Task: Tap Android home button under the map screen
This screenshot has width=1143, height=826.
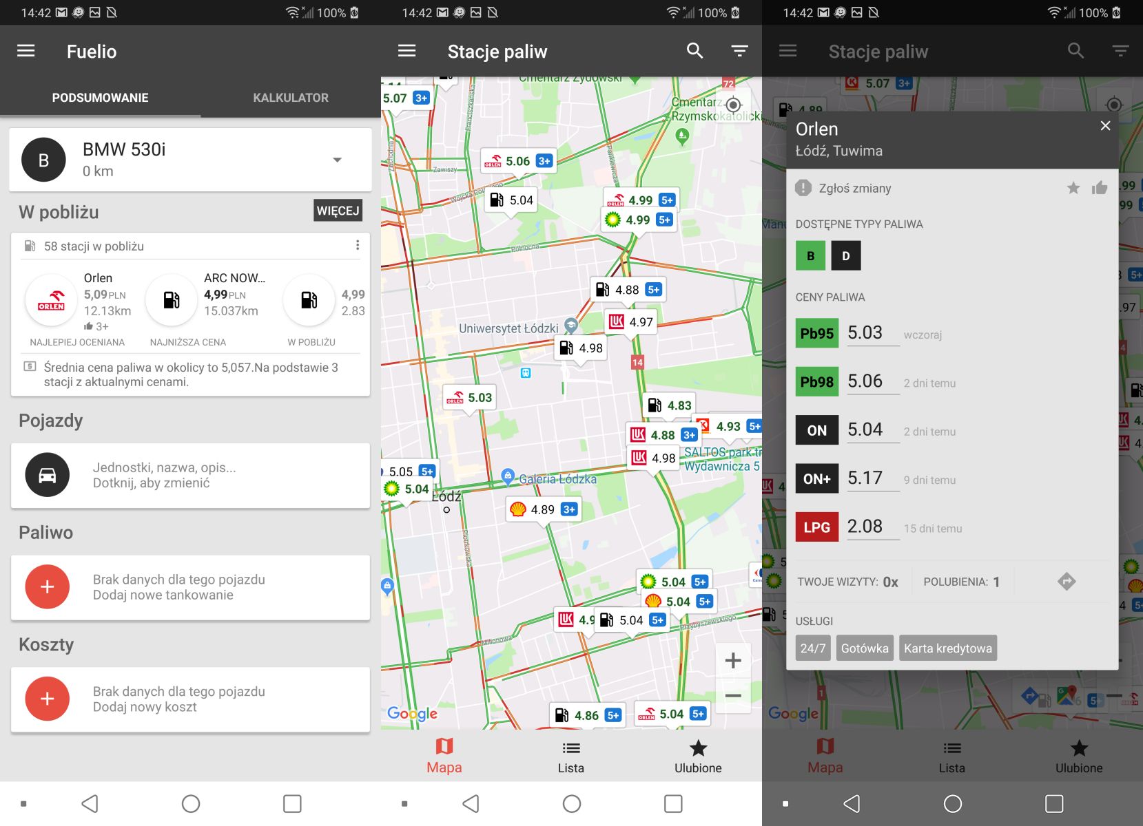Action: click(x=572, y=803)
